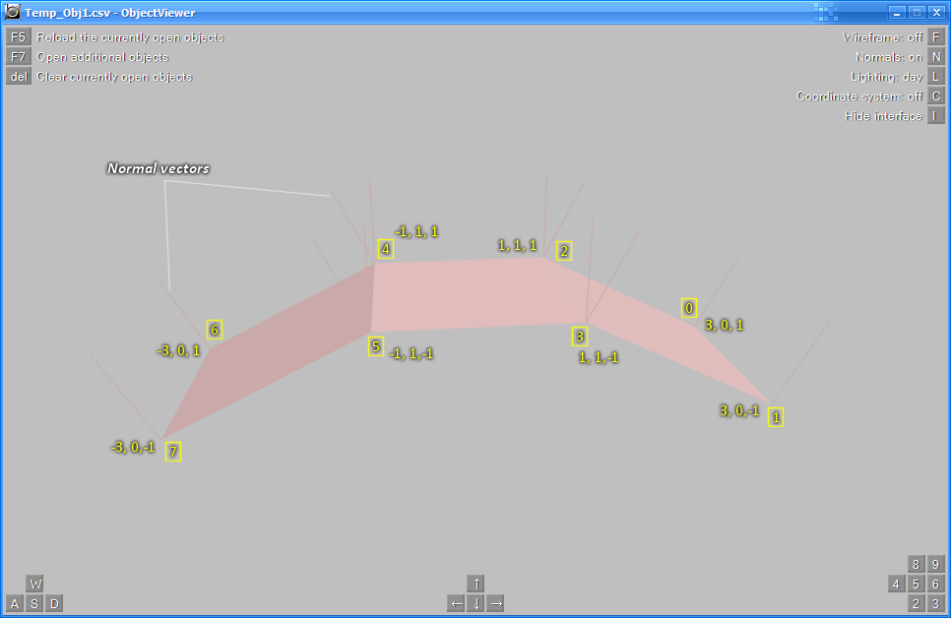Select the vertex label 4 marker

pos(385,250)
